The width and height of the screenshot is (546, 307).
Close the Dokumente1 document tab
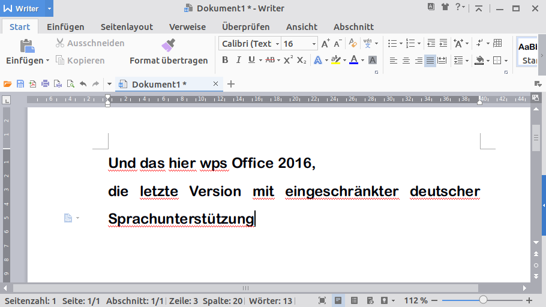215,84
